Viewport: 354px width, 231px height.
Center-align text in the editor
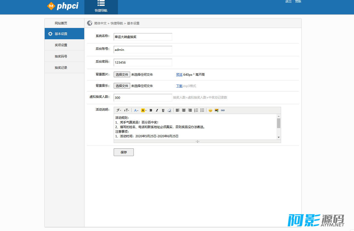click(x=184, y=110)
